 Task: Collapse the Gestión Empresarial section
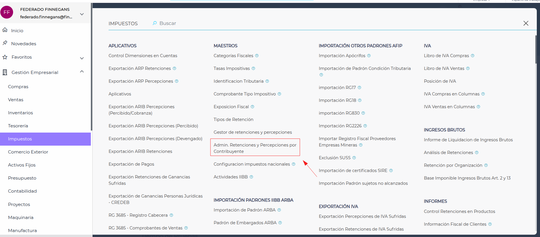[82, 71]
